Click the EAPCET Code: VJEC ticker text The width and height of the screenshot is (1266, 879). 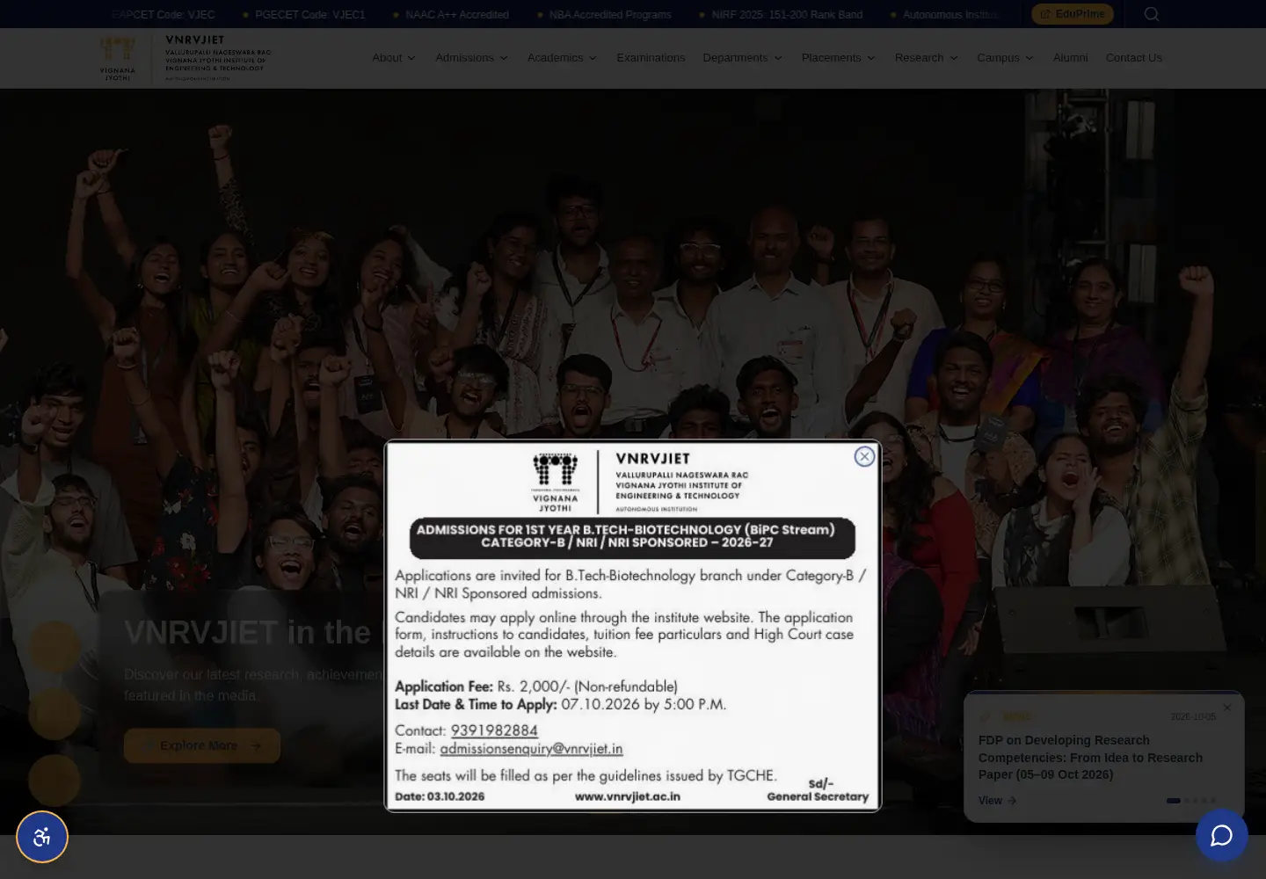pyautogui.click(x=164, y=15)
